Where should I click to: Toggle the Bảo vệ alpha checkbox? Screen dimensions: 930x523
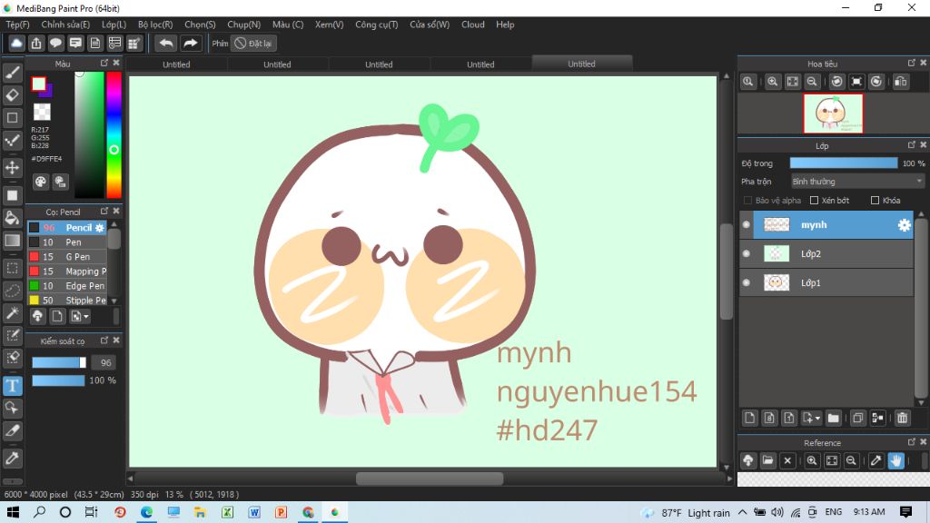click(x=748, y=201)
